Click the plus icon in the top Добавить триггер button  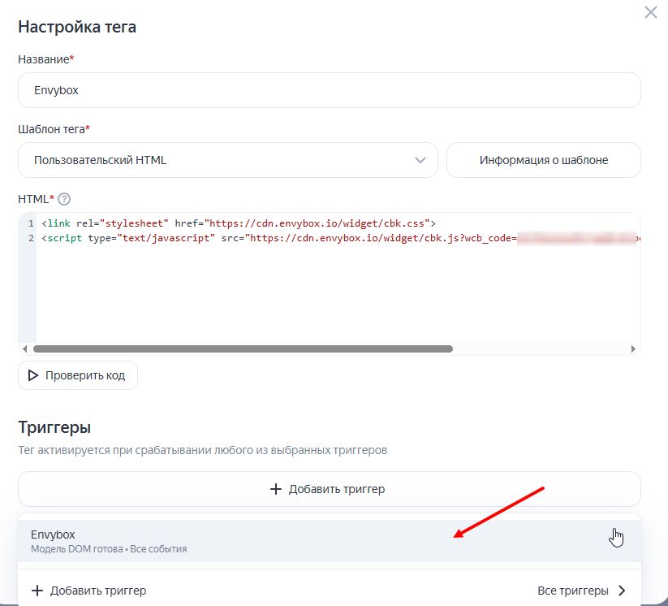click(x=275, y=489)
